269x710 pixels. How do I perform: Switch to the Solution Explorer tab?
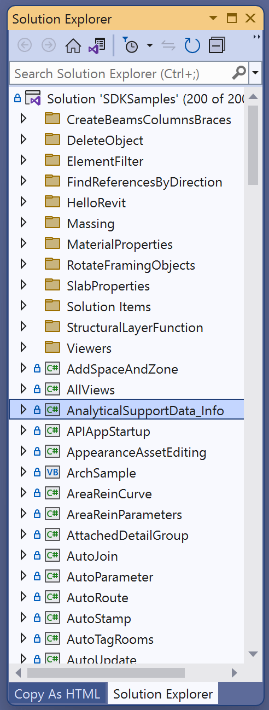pos(163,694)
